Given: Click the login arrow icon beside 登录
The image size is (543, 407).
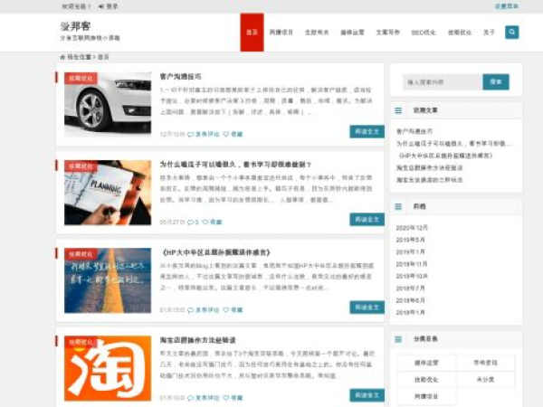Looking at the screenshot, I should coord(101,6).
